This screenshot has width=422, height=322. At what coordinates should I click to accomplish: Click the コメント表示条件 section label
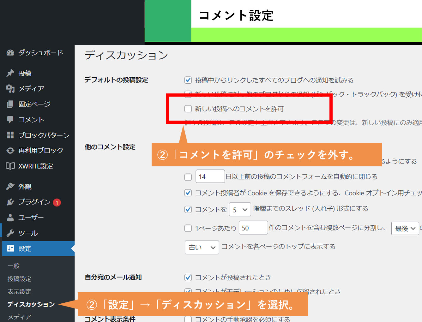[110, 319]
